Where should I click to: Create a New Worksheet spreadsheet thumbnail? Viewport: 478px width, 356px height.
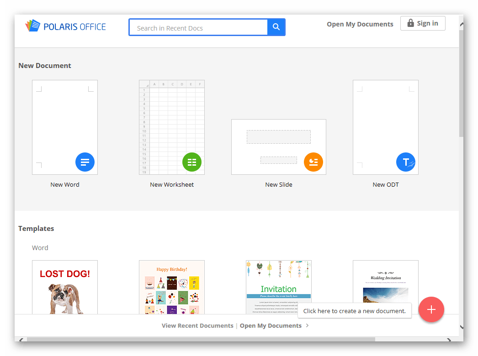[172, 127]
